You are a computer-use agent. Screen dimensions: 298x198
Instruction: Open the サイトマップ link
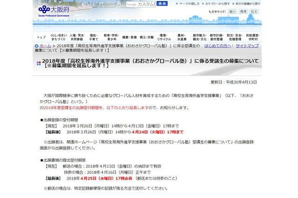(x=247, y=46)
